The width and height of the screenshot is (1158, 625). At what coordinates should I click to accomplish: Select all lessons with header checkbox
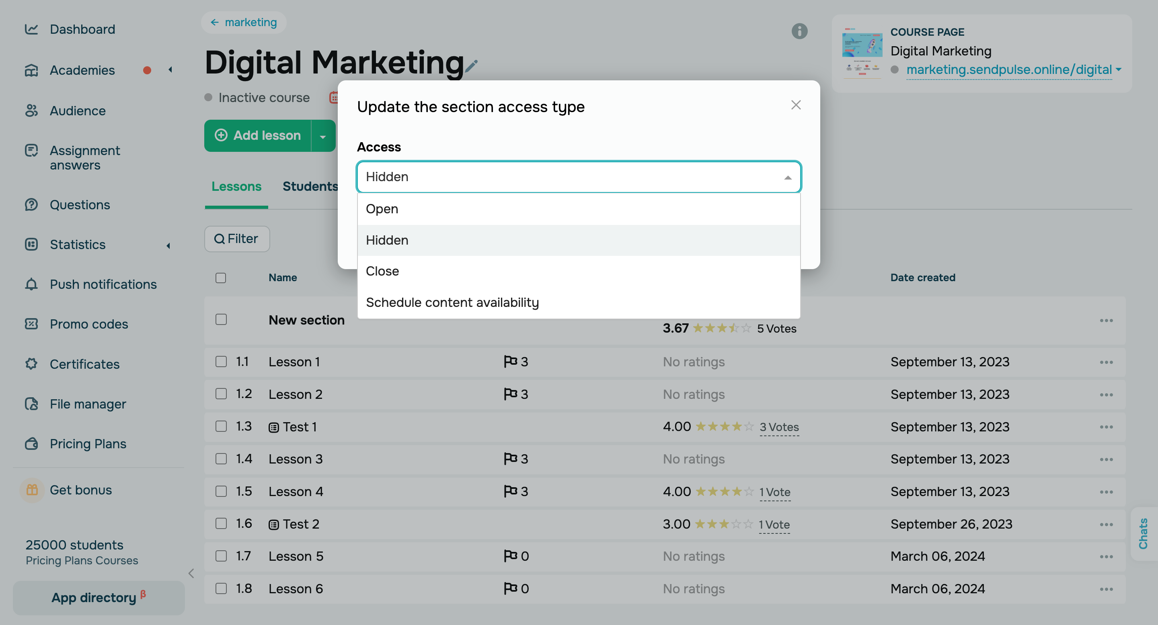click(x=221, y=278)
